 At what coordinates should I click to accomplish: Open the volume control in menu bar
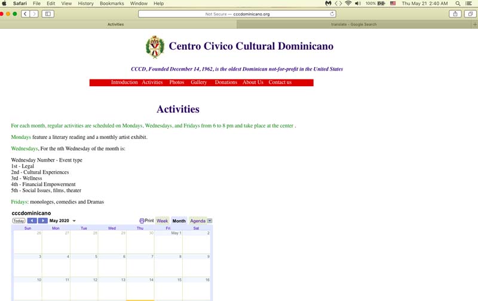coord(358,4)
